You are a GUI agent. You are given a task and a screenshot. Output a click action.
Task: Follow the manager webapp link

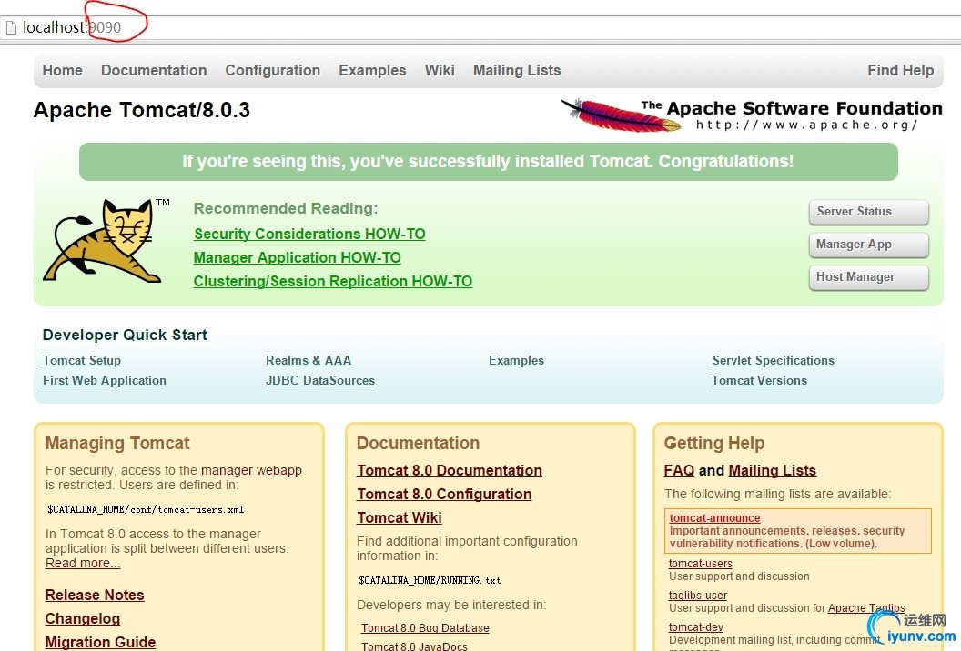pos(251,470)
